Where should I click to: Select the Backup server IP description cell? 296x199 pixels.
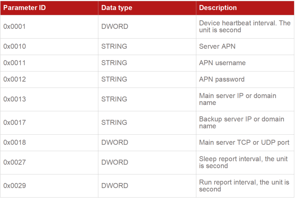[x=241, y=123]
